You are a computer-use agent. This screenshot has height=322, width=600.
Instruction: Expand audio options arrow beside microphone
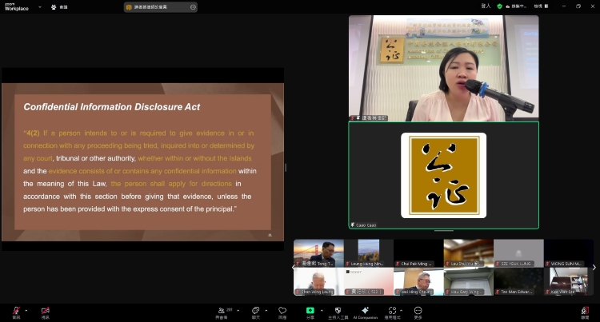tap(26, 310)
